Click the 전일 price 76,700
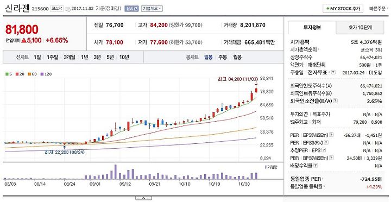 (x=115, y=25)
